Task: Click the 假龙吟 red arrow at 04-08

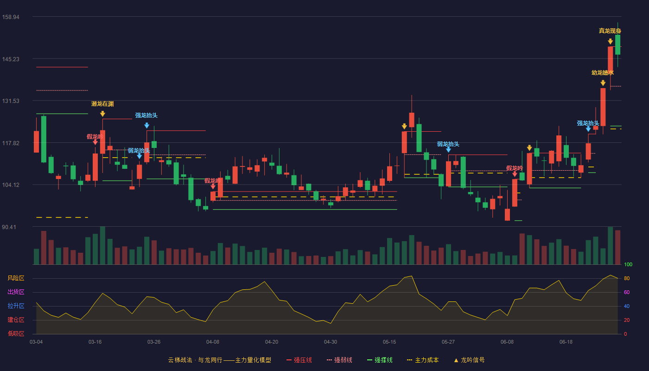Action: coord(213,186)
